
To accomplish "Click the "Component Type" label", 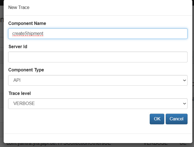I will (26, 70).
